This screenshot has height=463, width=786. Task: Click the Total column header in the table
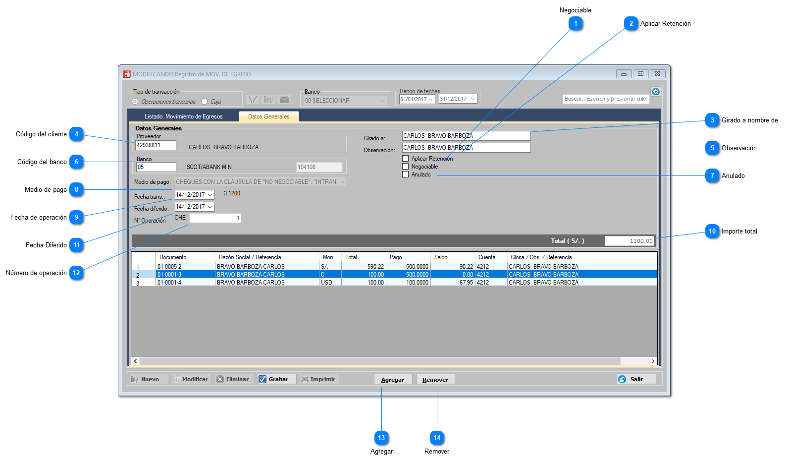tap(364, 257)
